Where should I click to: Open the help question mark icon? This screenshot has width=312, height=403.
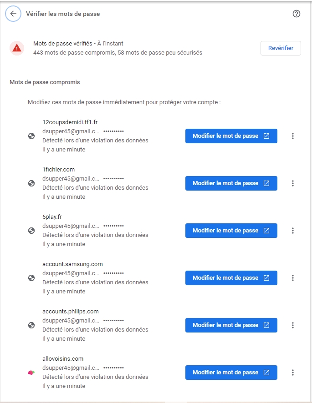(x=297, y=14)
